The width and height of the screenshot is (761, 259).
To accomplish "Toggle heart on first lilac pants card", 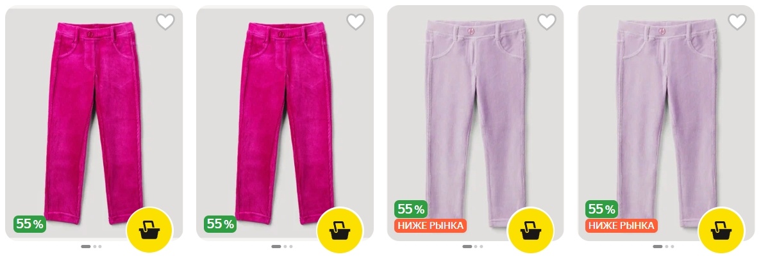I will (x=546, y=22).
